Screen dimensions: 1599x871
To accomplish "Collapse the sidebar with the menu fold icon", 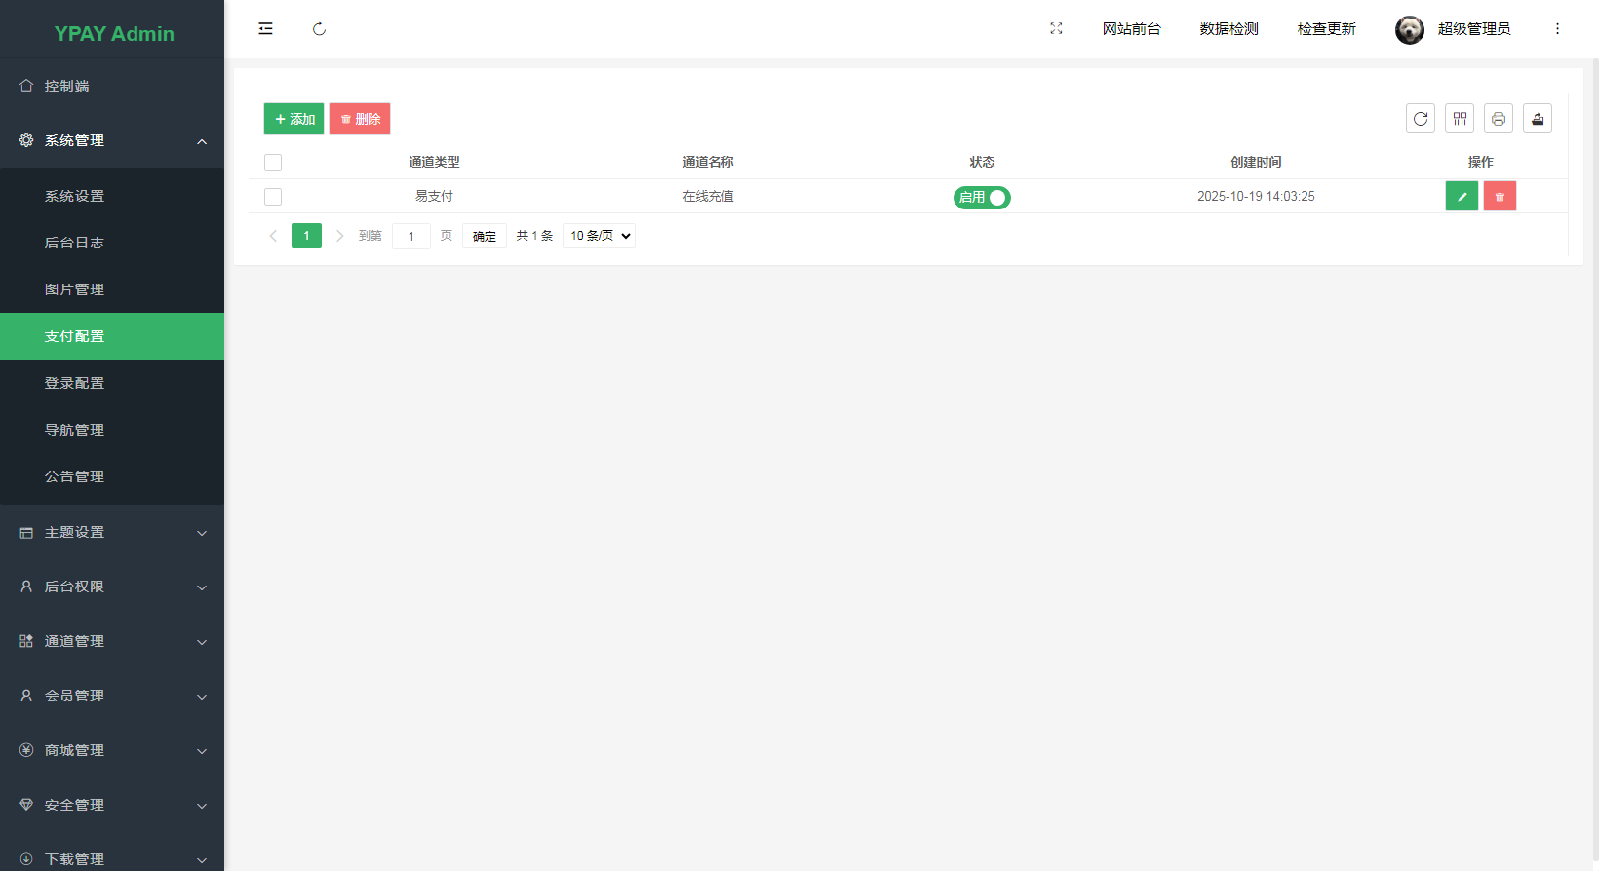I will (x=265, y=29).
